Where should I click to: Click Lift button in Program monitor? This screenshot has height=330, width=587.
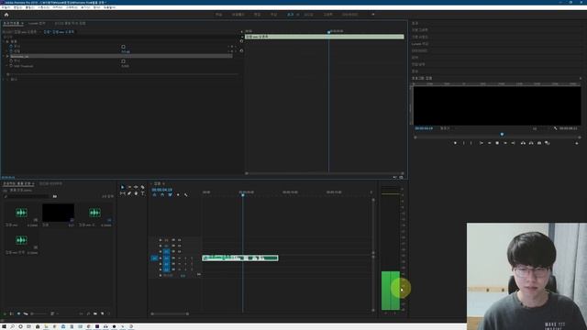click(x=523, y=143)
